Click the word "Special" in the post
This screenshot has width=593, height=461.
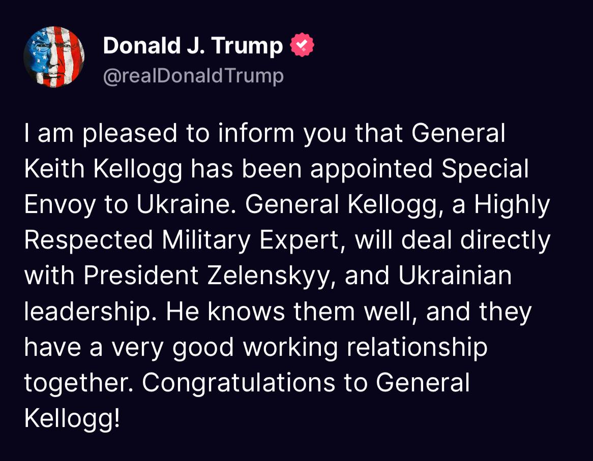(485, 170)
